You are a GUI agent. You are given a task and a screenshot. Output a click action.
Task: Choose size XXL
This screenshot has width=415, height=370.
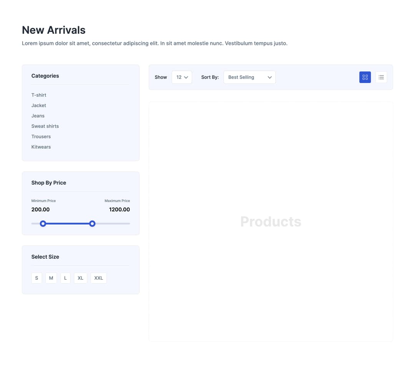click(98, 278)
